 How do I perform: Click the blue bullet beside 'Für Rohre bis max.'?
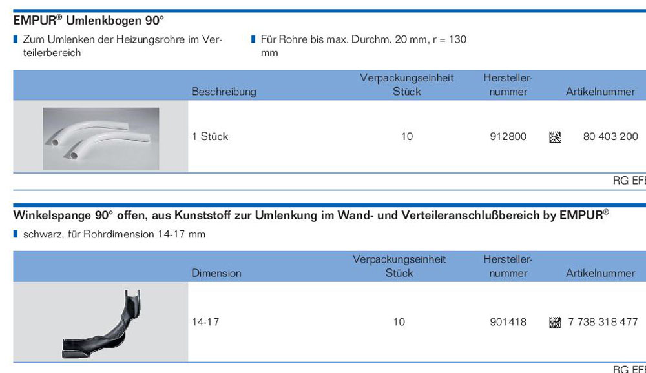point(253,39)
